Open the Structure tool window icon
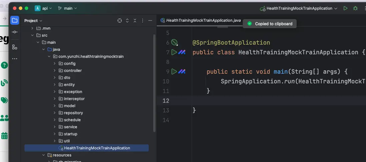This screenshot has width=366, height=162. 15,47
